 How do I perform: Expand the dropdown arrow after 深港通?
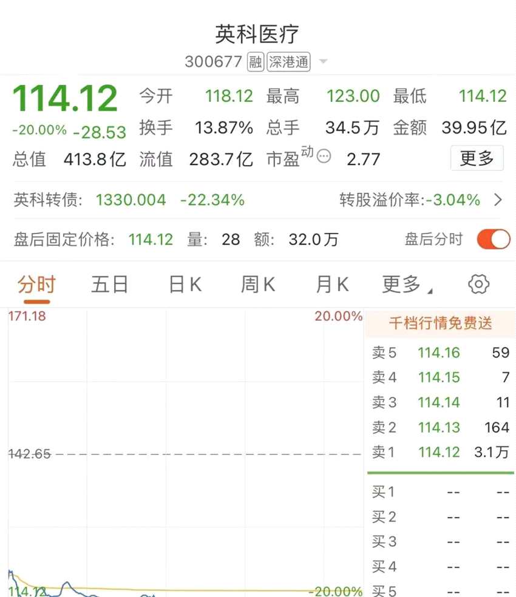coord(323,62)
